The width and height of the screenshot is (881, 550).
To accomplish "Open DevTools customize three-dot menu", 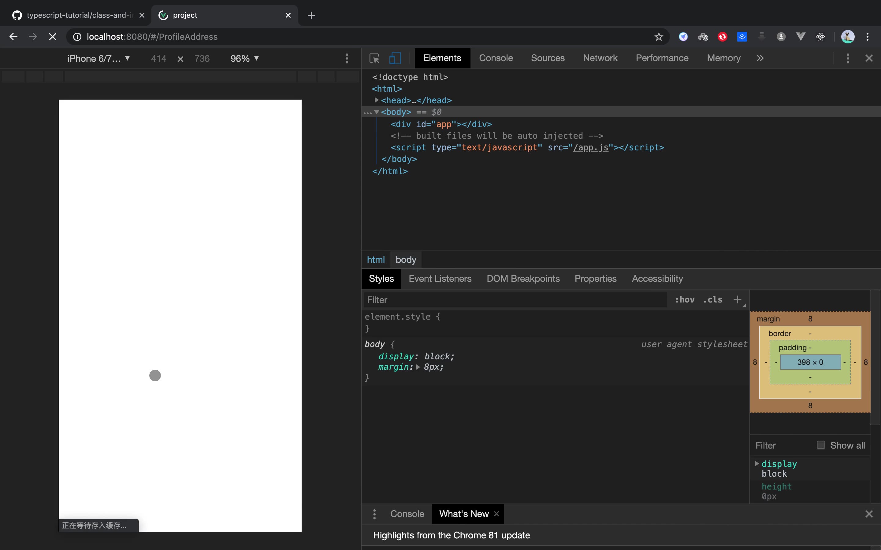I will tap(848, 58).
